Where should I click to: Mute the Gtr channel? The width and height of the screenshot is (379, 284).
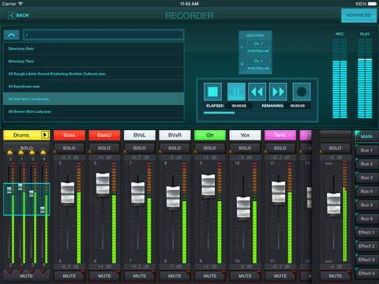tap(209, 276)
